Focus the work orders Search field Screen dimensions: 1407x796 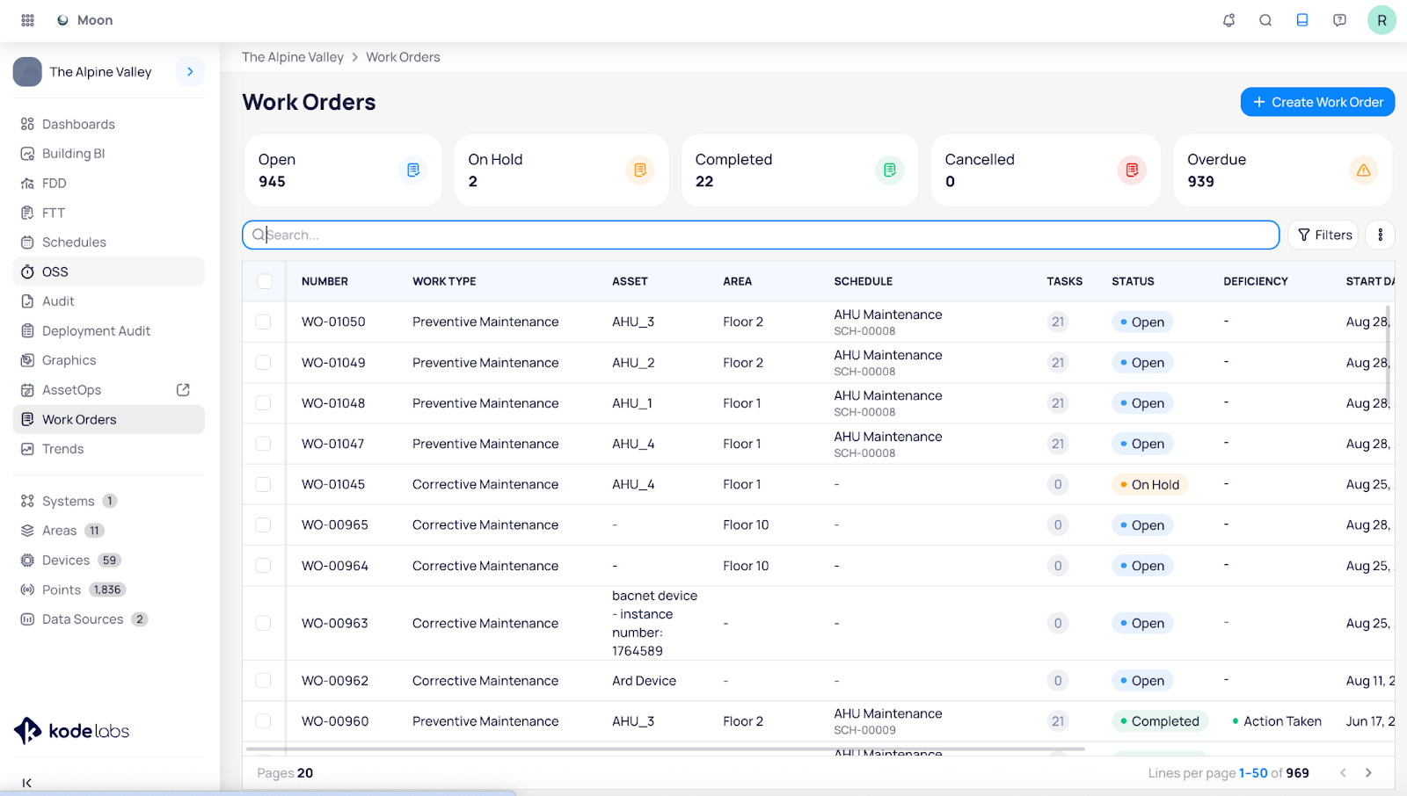761,235
